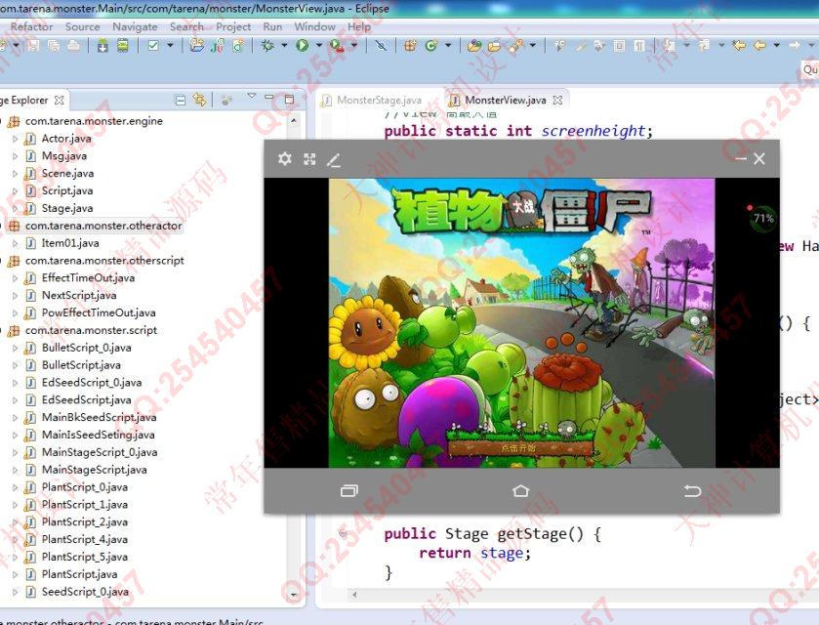This screenshot has height=625, width=819.
Task: Open the Source menu
Action: point(83,26)
